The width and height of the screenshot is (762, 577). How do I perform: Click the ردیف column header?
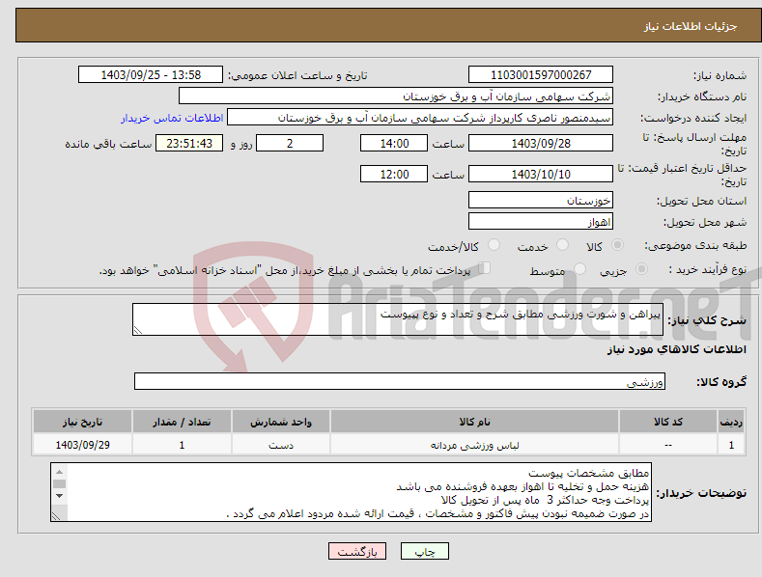[x=731, y=422]
